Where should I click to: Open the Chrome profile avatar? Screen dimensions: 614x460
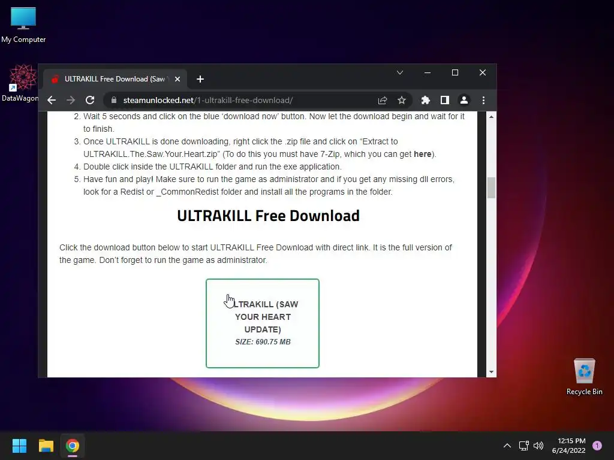coord(464,100)
